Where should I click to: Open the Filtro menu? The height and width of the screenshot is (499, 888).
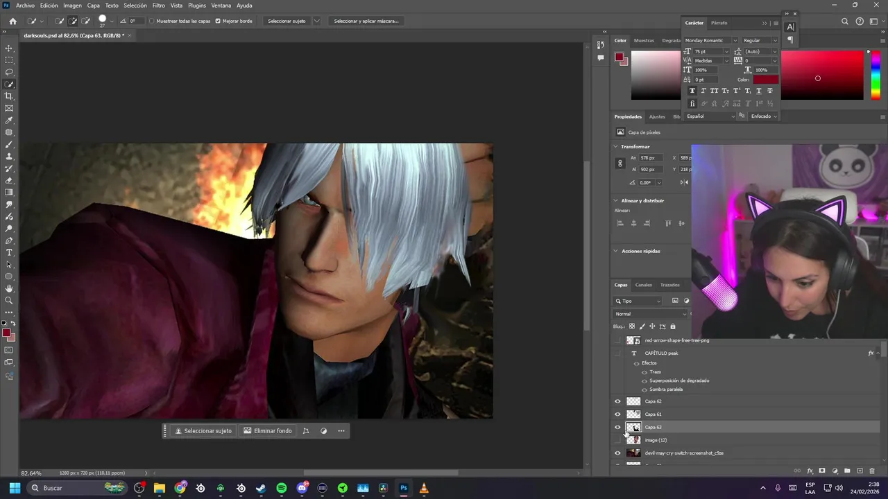coord(159,6)
